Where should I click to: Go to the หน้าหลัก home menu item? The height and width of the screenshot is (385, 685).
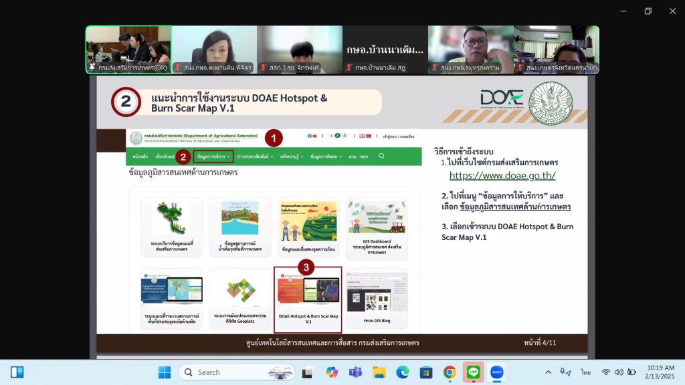pos(140,156)
